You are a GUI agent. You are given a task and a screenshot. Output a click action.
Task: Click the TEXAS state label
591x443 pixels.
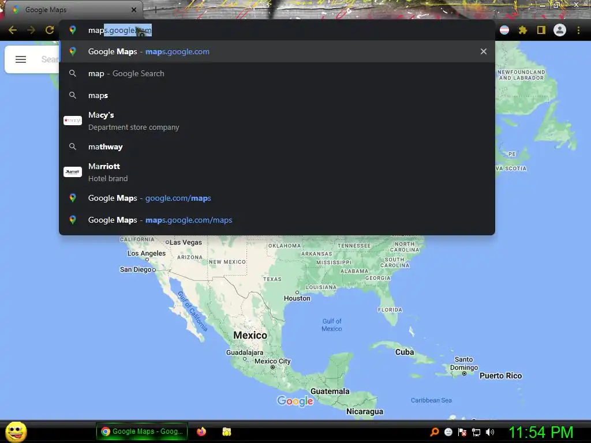coord(272,279)
